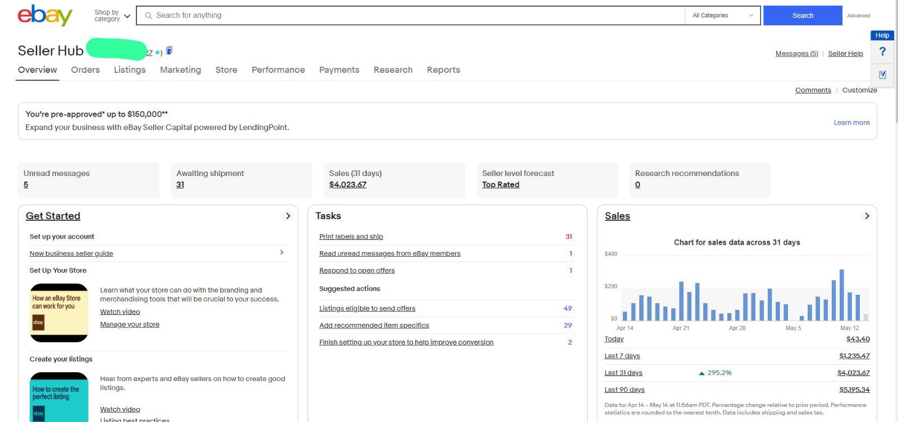
Task: Click Last 7 days link
Action: tap(622, 356)
